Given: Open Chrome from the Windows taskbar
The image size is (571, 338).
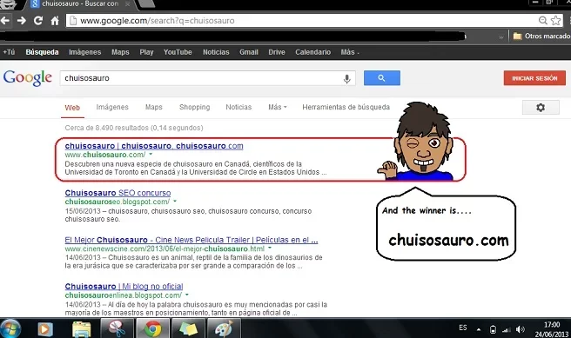Looking at the screenshot, I should (x=152, y=328).
